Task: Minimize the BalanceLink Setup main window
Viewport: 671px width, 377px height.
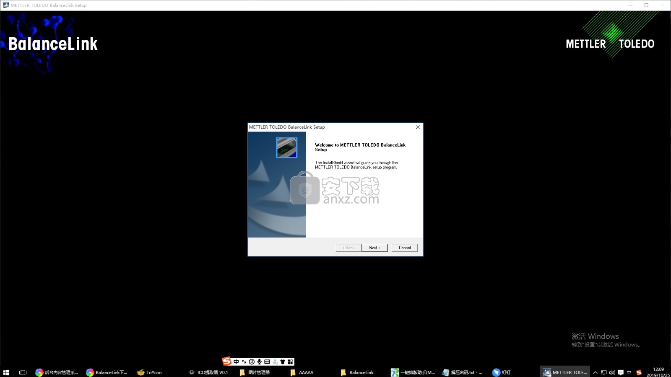Action: [x=630, y=5]
